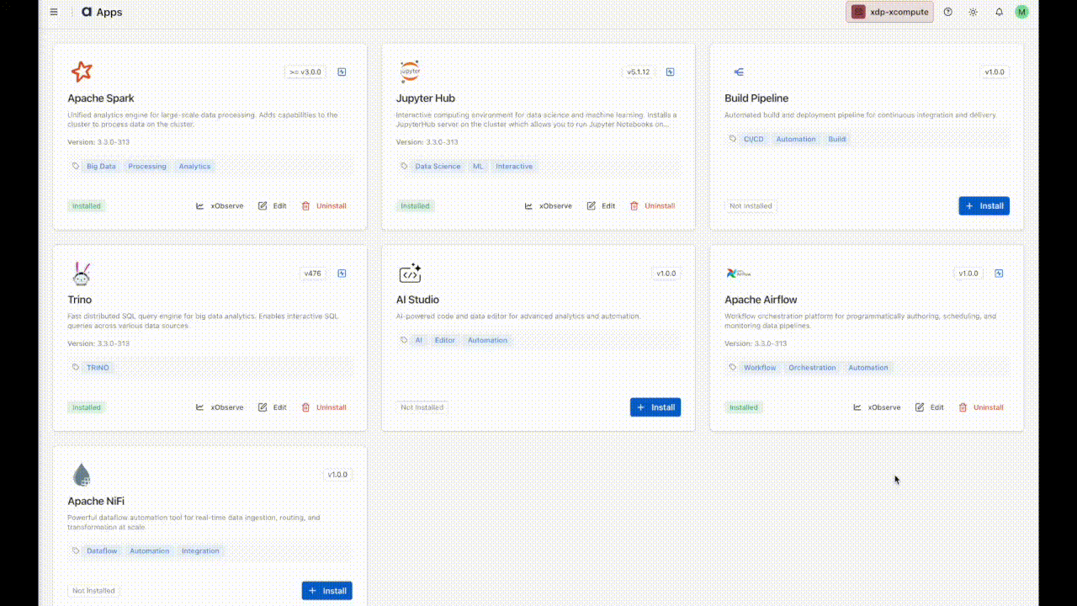This screenshot has height=606, width=1077.
Task: Click the Apache NiFi card title
Action: 96,502
